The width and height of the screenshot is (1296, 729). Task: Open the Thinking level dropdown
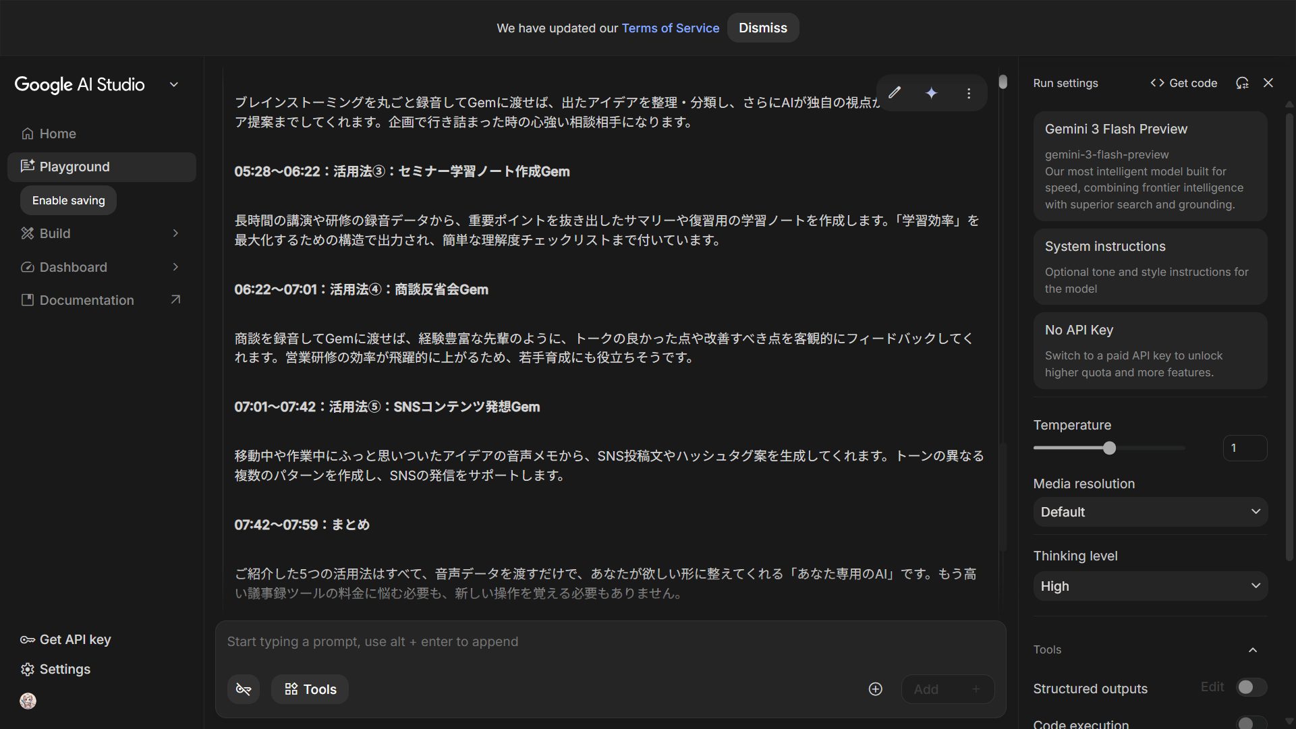click(x=1150, y=586)
